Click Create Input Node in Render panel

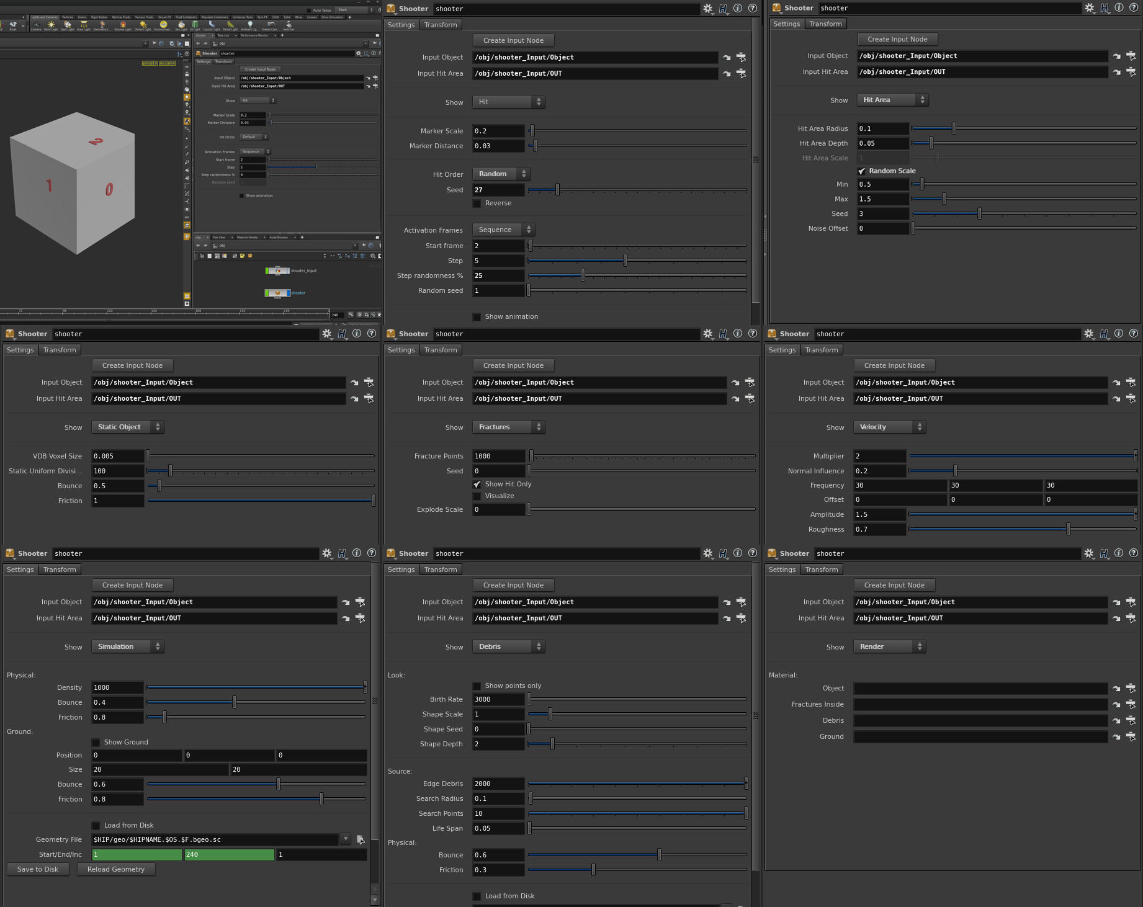click(895, 585)
